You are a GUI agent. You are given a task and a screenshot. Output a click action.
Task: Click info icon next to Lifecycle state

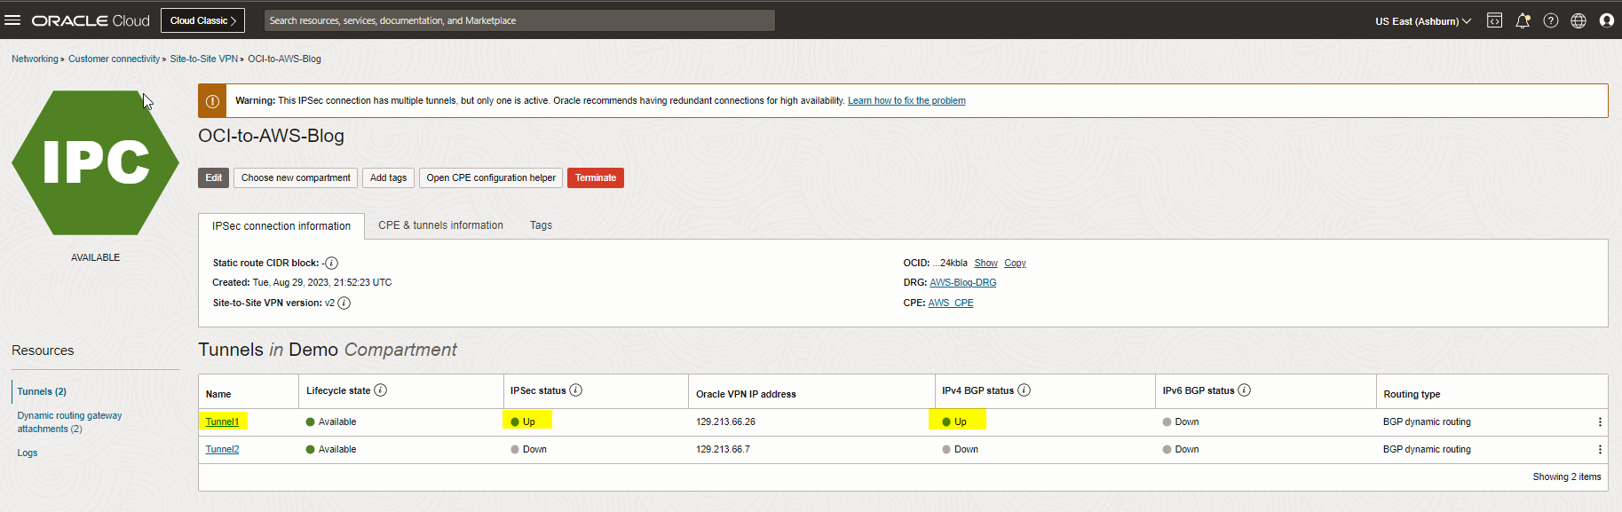click(x=381, y=390)
